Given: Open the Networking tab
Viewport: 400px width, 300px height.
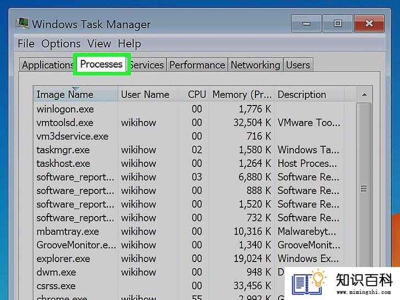Looking at the screenshot, I should [255, 65].
